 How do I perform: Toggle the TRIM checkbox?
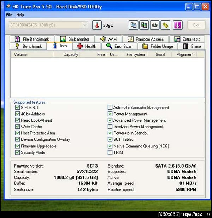[110, 152]
